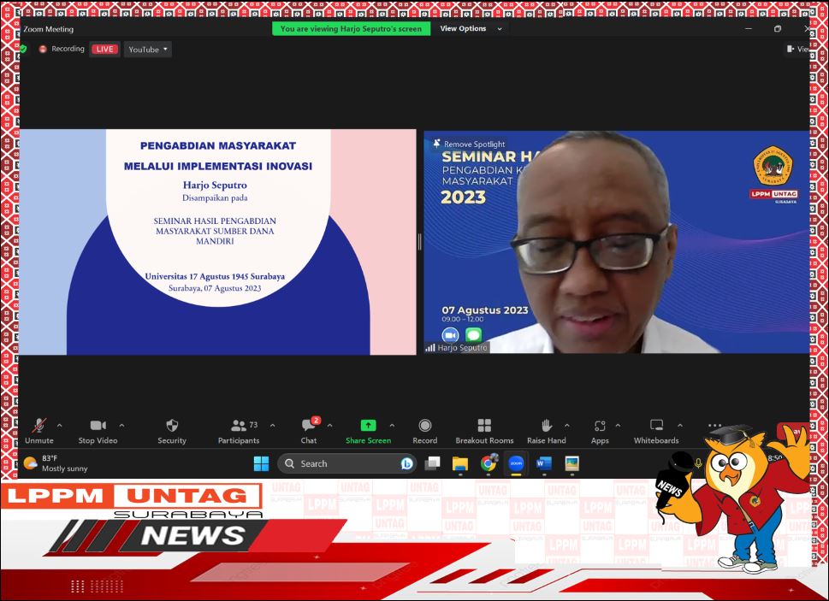Click the taskbar Search field
Screen dimensions: 829x601
tap(346, 463)
